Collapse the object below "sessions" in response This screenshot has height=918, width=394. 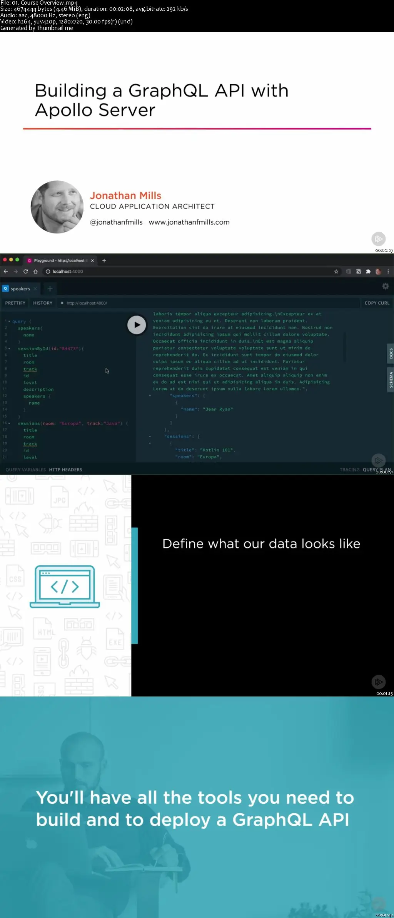[150, 443]
